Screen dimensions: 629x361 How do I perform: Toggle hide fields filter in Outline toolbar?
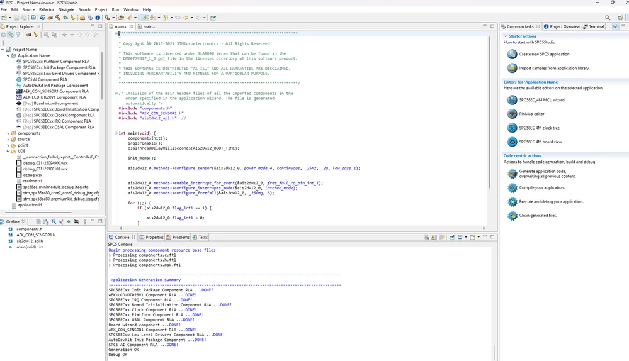click(x=54, y=221)
